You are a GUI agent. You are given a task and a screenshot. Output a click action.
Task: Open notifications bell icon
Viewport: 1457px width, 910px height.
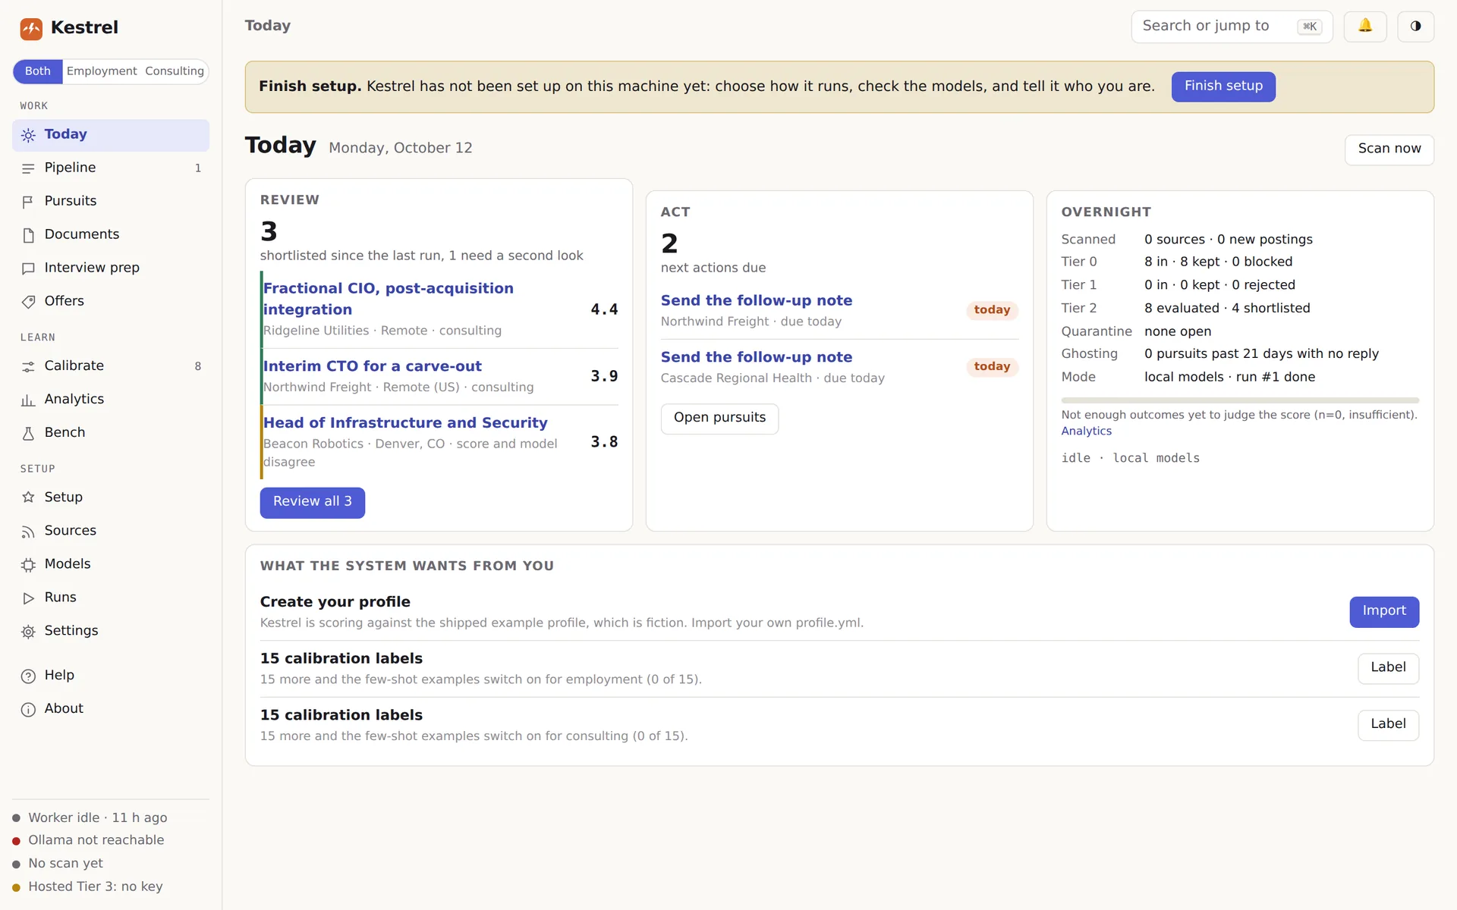1365,27
